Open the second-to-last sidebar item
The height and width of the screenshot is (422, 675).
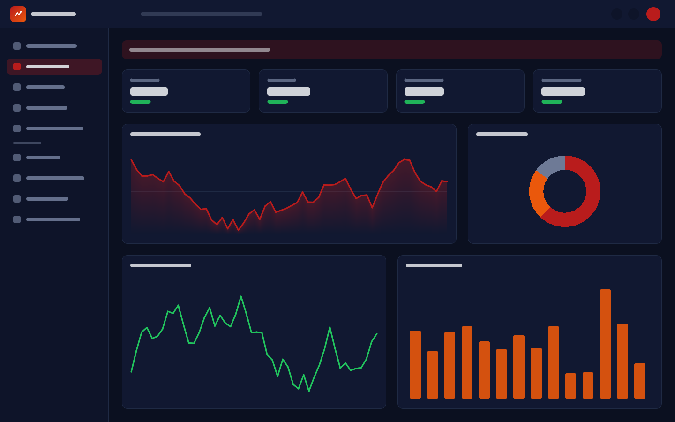[54, 199]
